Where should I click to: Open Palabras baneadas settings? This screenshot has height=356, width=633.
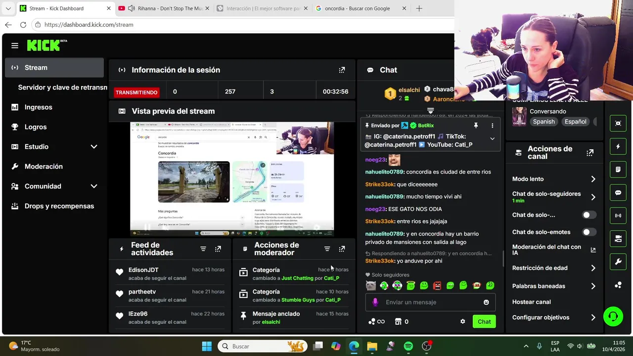[554, 286]
